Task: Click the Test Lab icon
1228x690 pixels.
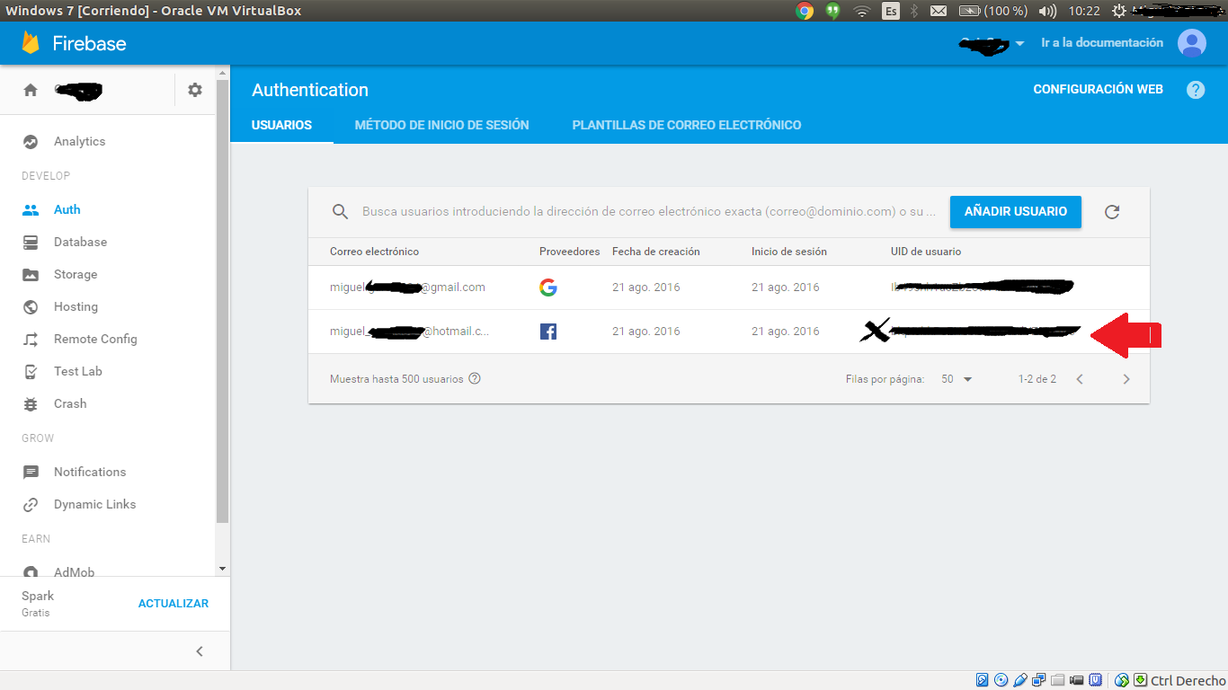Action: pyautogui.click(x=31, y=371)
